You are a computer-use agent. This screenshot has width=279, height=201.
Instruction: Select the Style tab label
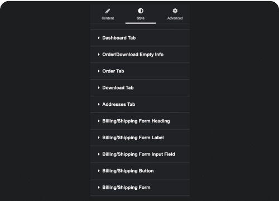(x=141, y=18)
